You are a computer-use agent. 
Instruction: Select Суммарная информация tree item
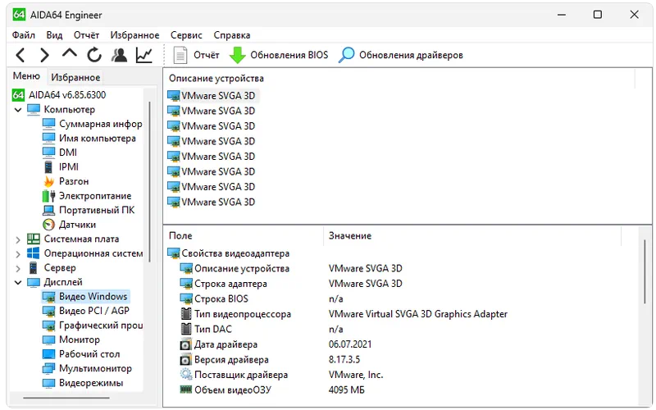tap(93, 124)
